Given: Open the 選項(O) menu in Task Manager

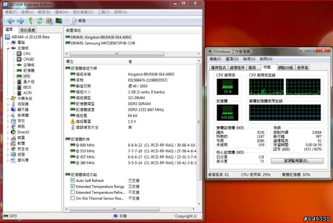Looking at the screenshot, I should 232,59.
